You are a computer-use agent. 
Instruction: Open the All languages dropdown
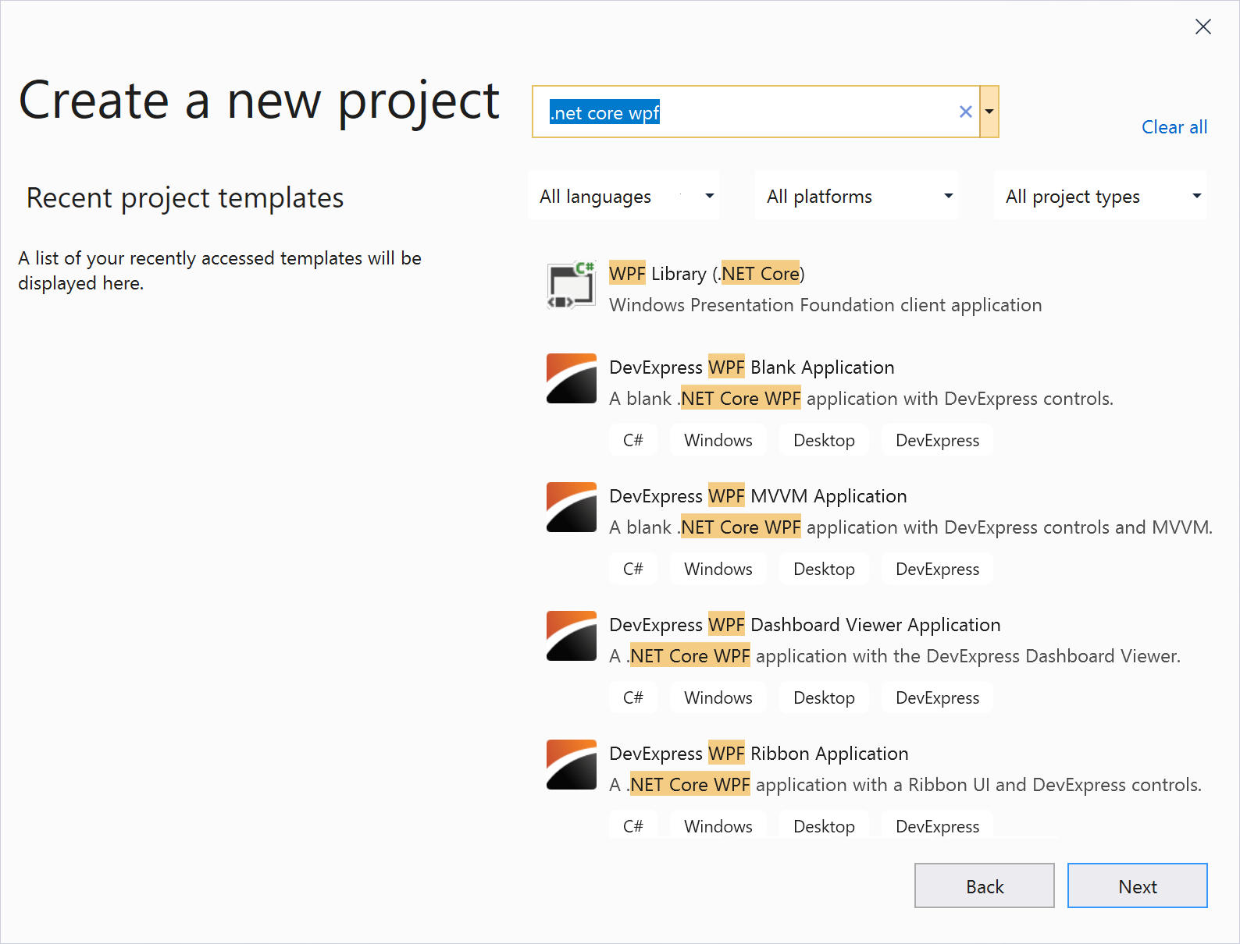[x=623, y=196]
